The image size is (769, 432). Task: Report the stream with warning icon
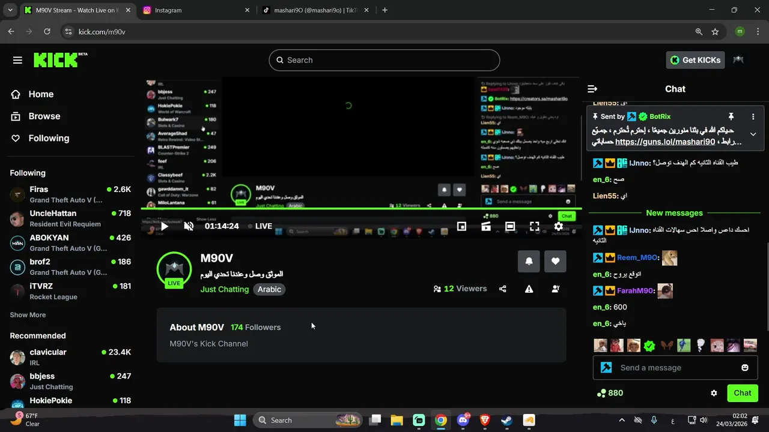click(x=529, y=289)
